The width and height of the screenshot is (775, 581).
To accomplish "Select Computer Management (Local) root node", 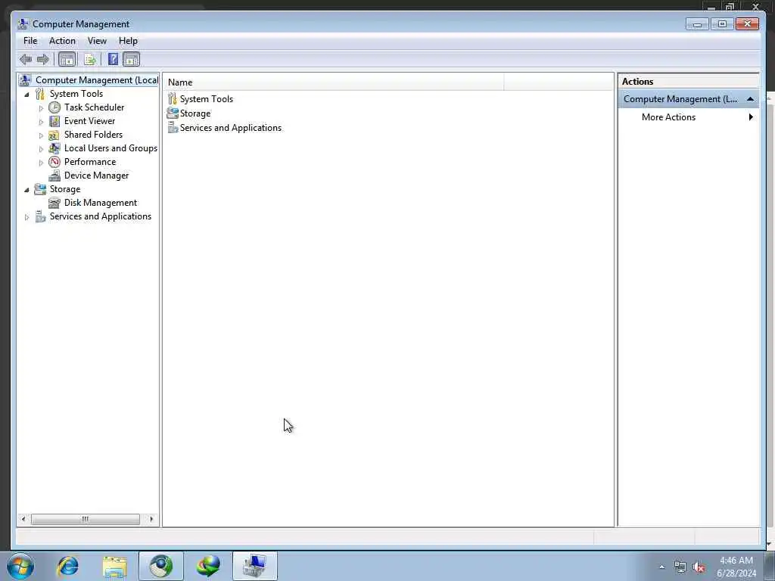I will pyautogui.click(x=97, y=80).
